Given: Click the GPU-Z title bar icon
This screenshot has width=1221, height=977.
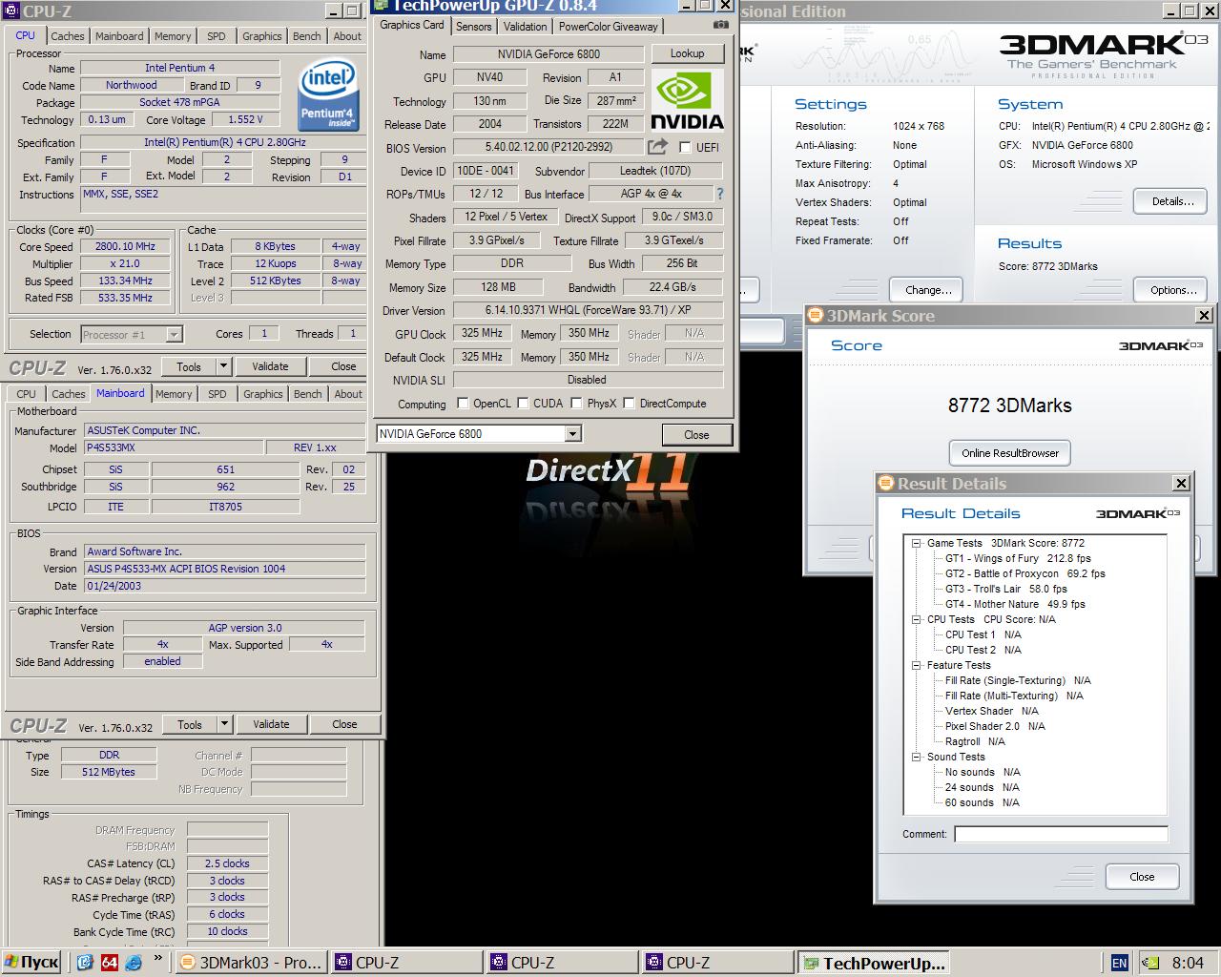Looking at the screenshot, I should coord(383,6).
